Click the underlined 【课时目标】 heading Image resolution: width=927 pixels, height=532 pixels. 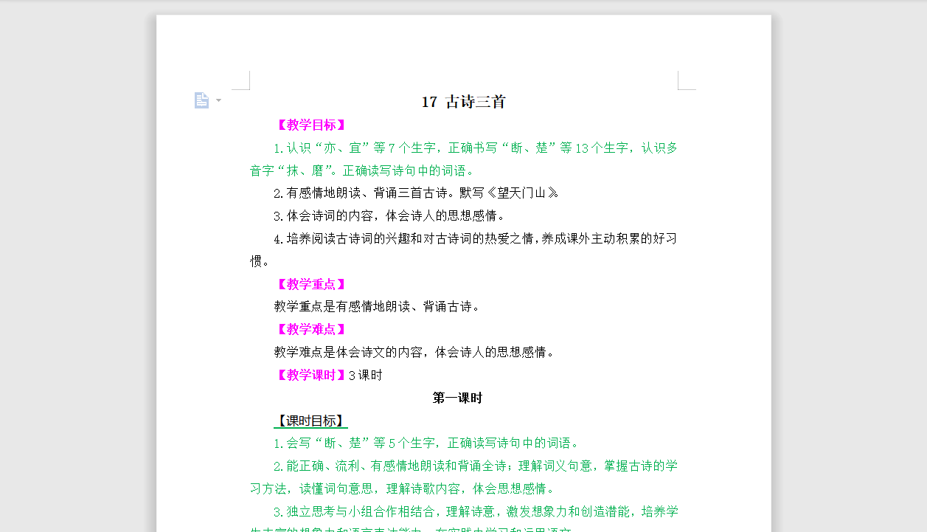pyautogui.click(x=310, y=421)
